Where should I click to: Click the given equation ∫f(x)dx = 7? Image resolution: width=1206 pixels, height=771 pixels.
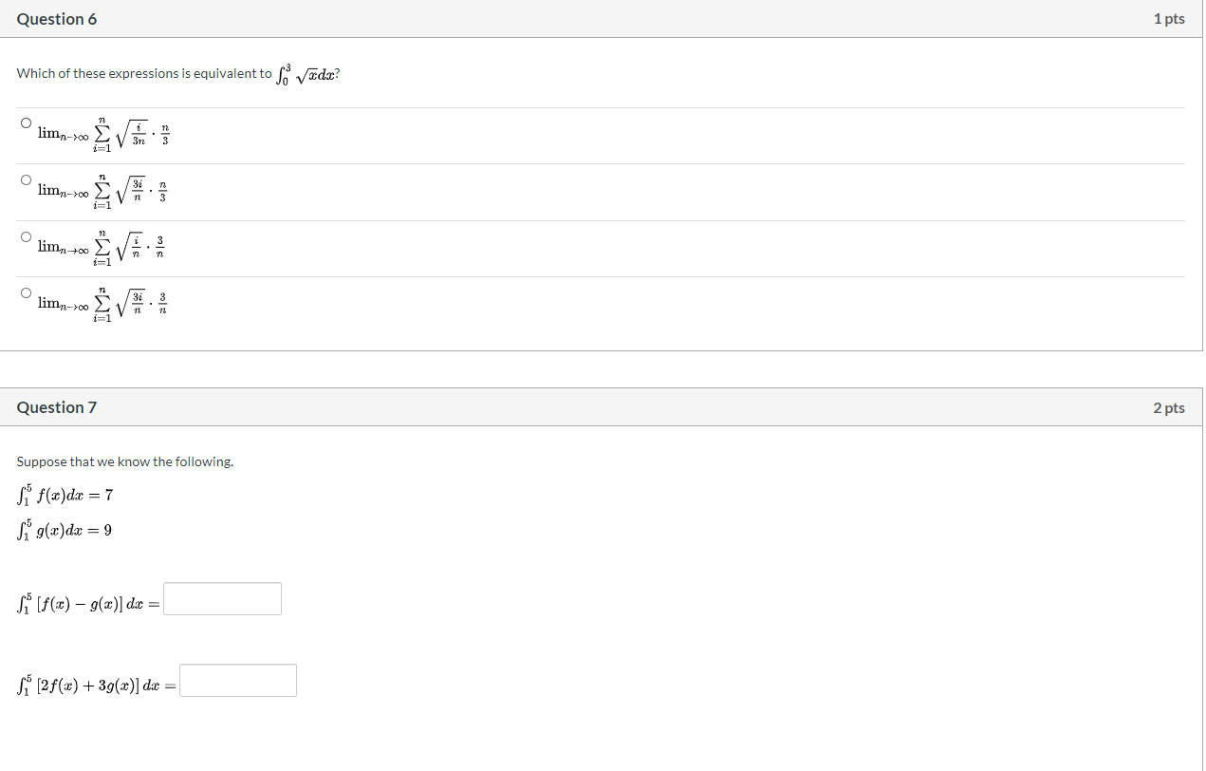(x=65, y=495)
